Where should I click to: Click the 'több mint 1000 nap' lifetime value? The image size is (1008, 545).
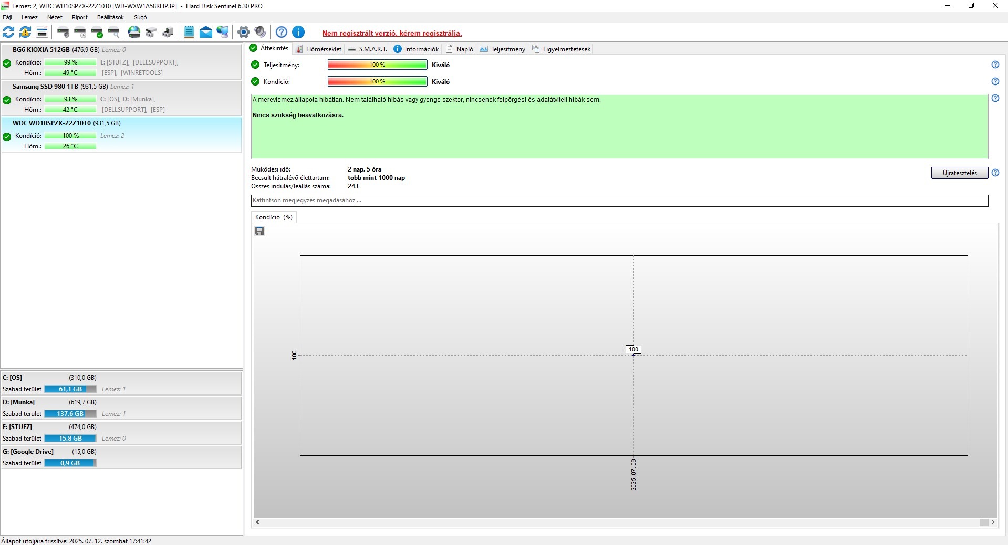(x=376, y=178)
